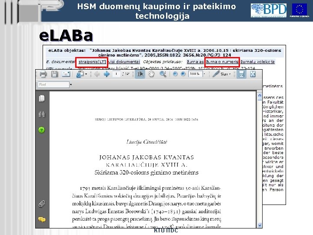Click the BPD logo in the header
This screenshot has height=235, width=313.
(x=269, y=10)
